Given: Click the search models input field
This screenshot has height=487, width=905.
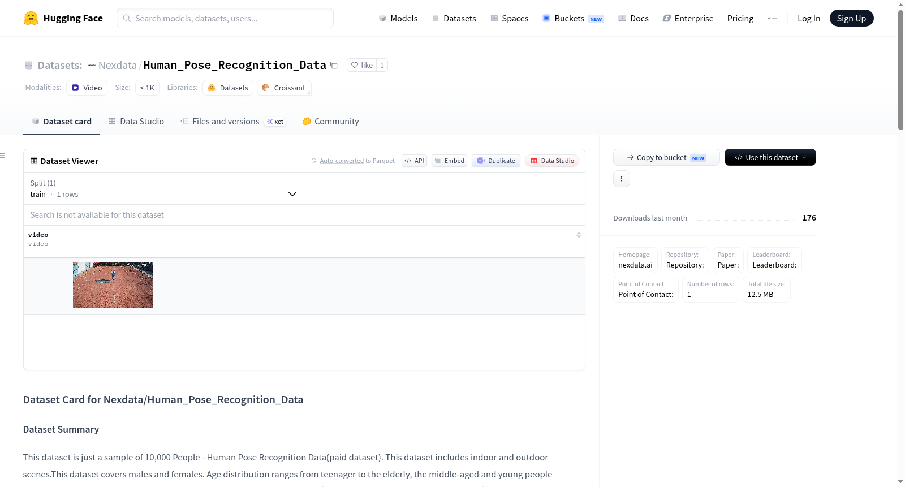Looking at the screenshot, I should pos(225,18).
